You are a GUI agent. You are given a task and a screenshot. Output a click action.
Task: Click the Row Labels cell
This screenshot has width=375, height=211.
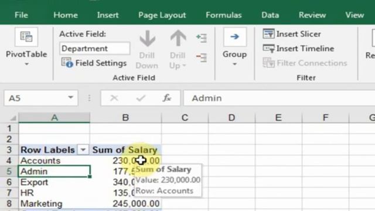pyautogui.click(x=48, y=150)
